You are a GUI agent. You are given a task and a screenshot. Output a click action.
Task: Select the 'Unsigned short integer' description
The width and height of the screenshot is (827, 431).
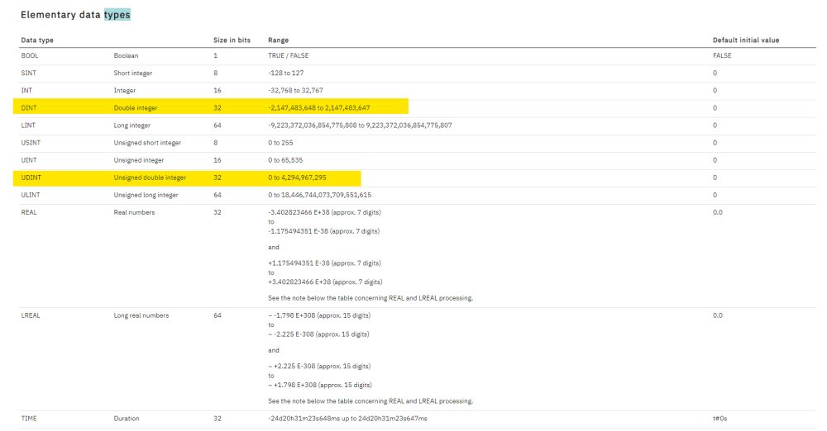click(x=147, y=143)
